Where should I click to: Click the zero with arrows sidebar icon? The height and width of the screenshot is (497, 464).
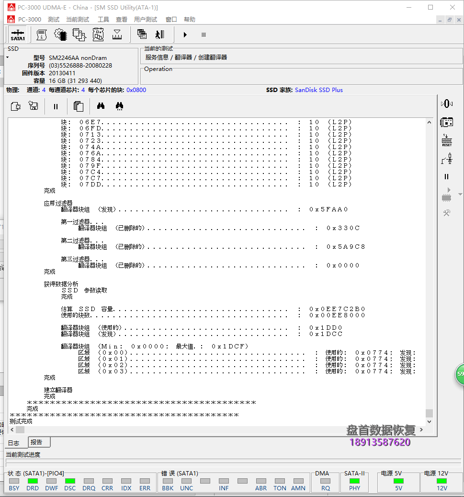(x=447, y=104)
